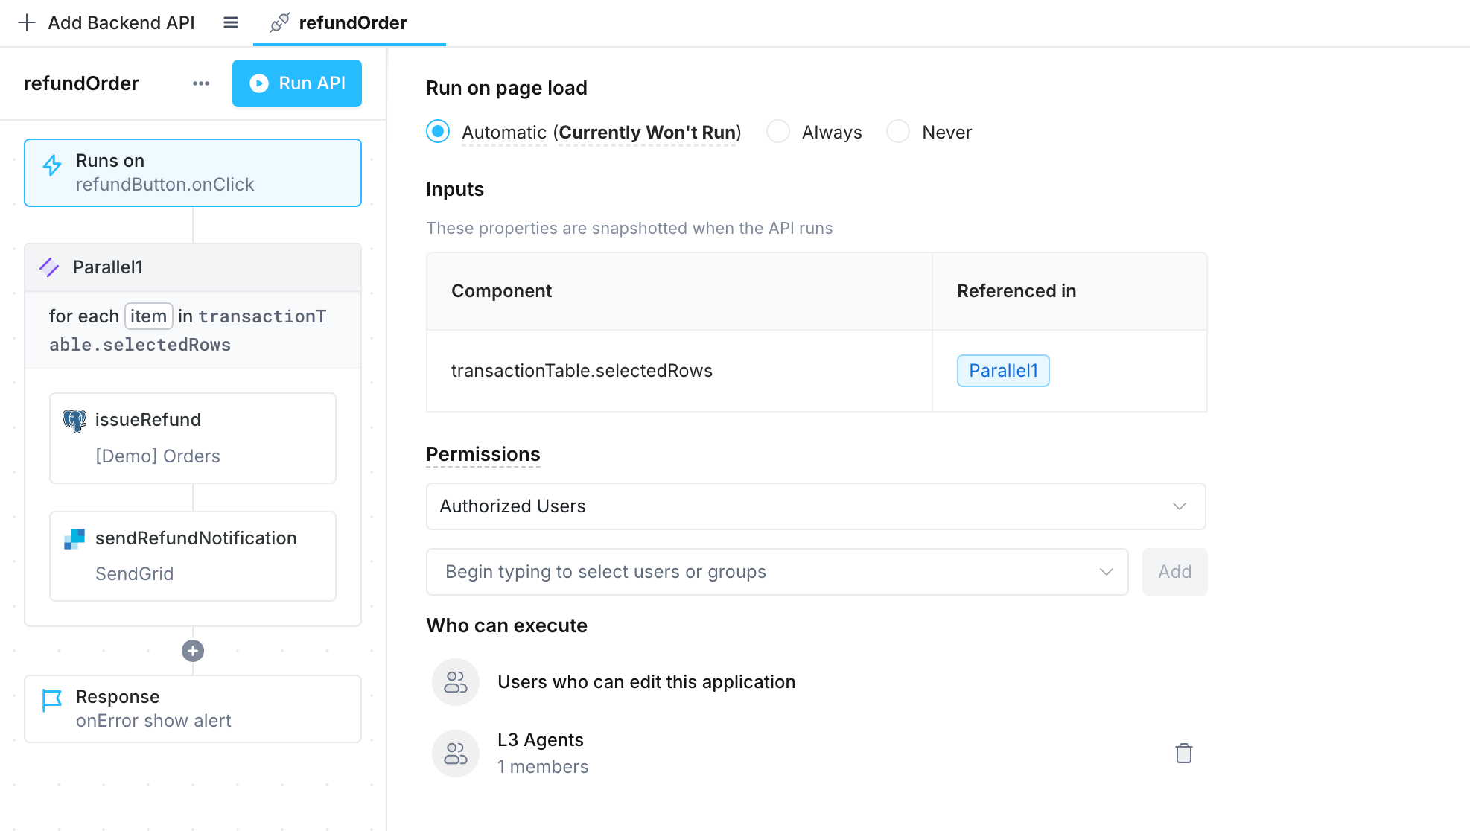Click the chain link icon on the refundOrder tab

[279, 22]
